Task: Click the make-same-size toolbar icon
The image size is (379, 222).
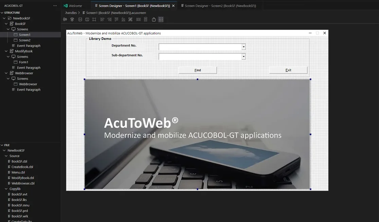Action: [94, 20]
